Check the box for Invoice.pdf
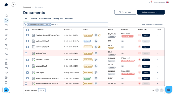The image size is (174, 95). pyautogui.click(x=28, y=72)
